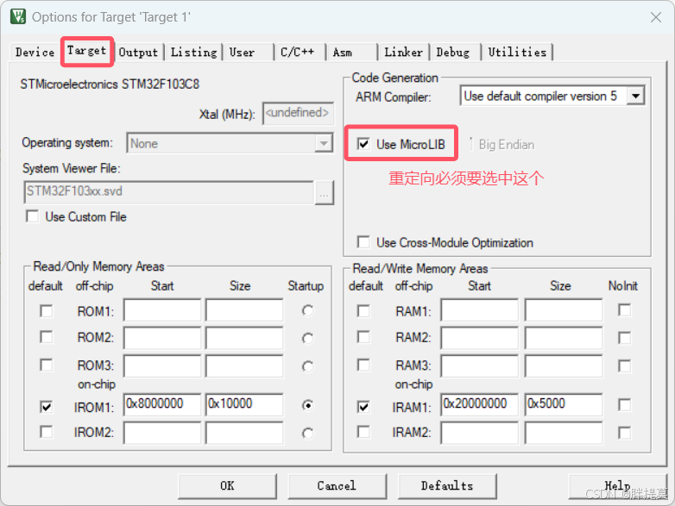Uncheck the IRAM1 default checkbox
Image resolution: width=675 pixels, height=506 pixels.
point(363,407)
